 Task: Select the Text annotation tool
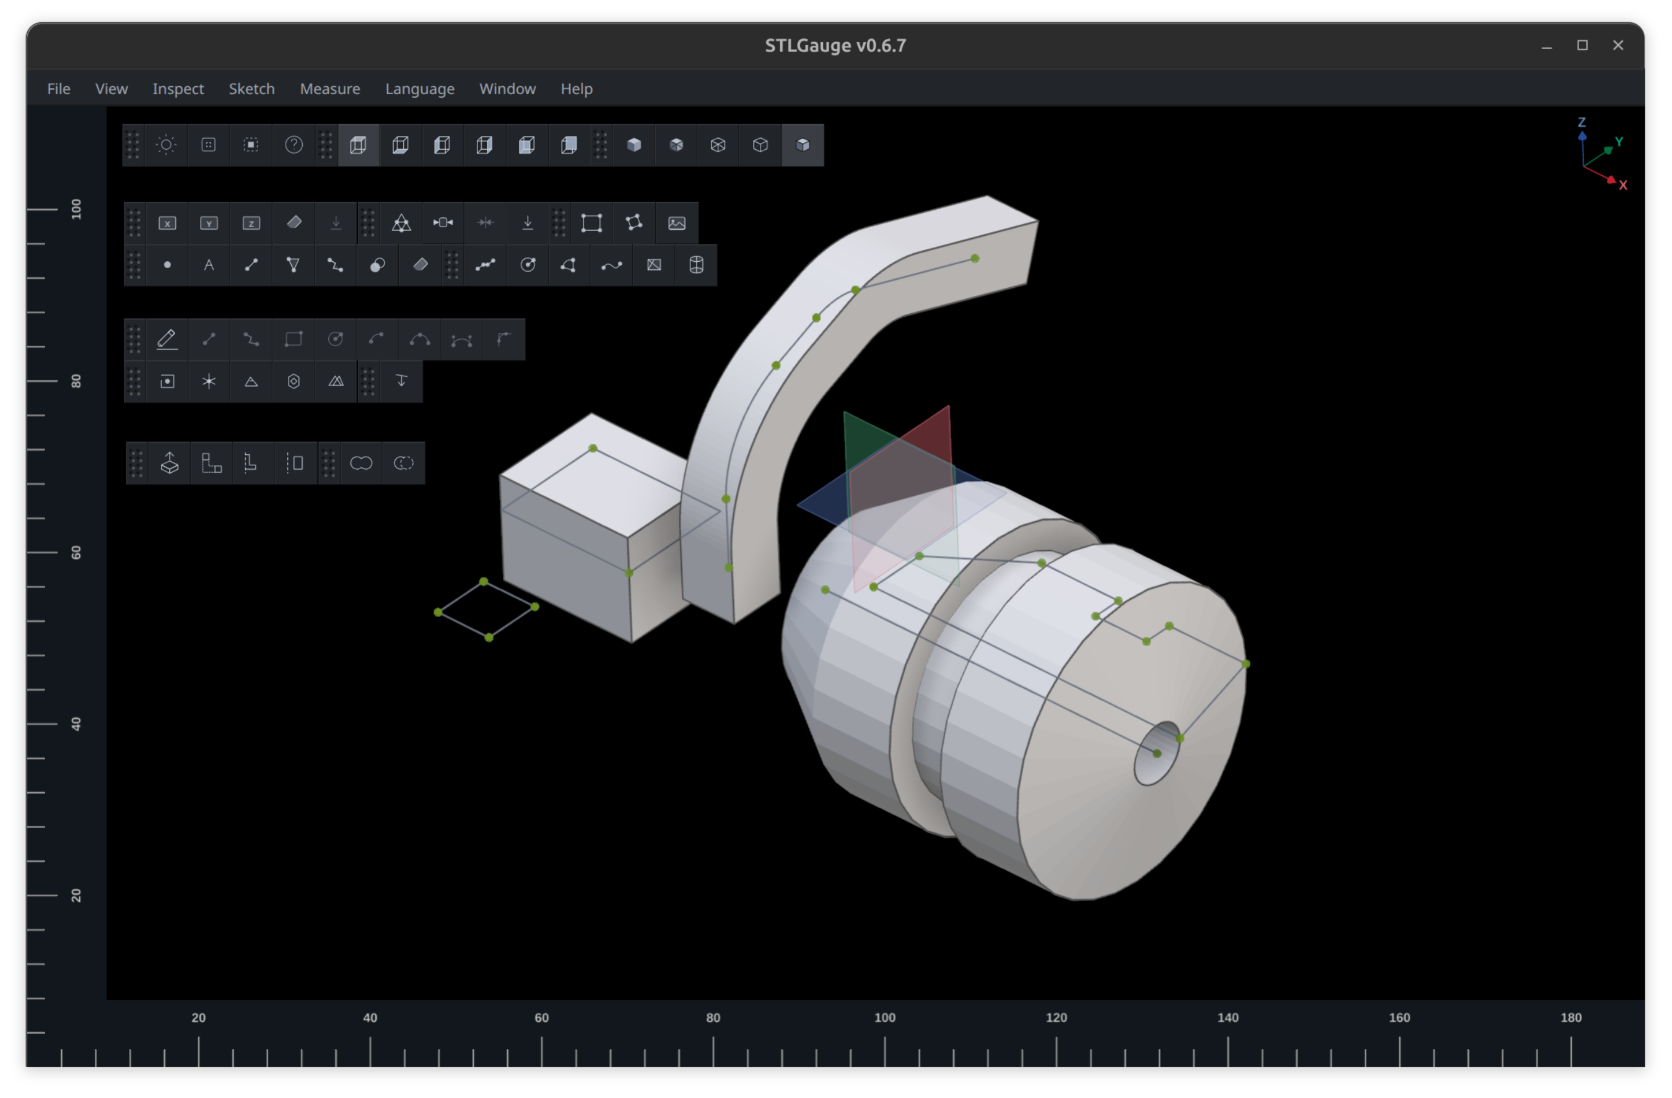tap(209, 266)
